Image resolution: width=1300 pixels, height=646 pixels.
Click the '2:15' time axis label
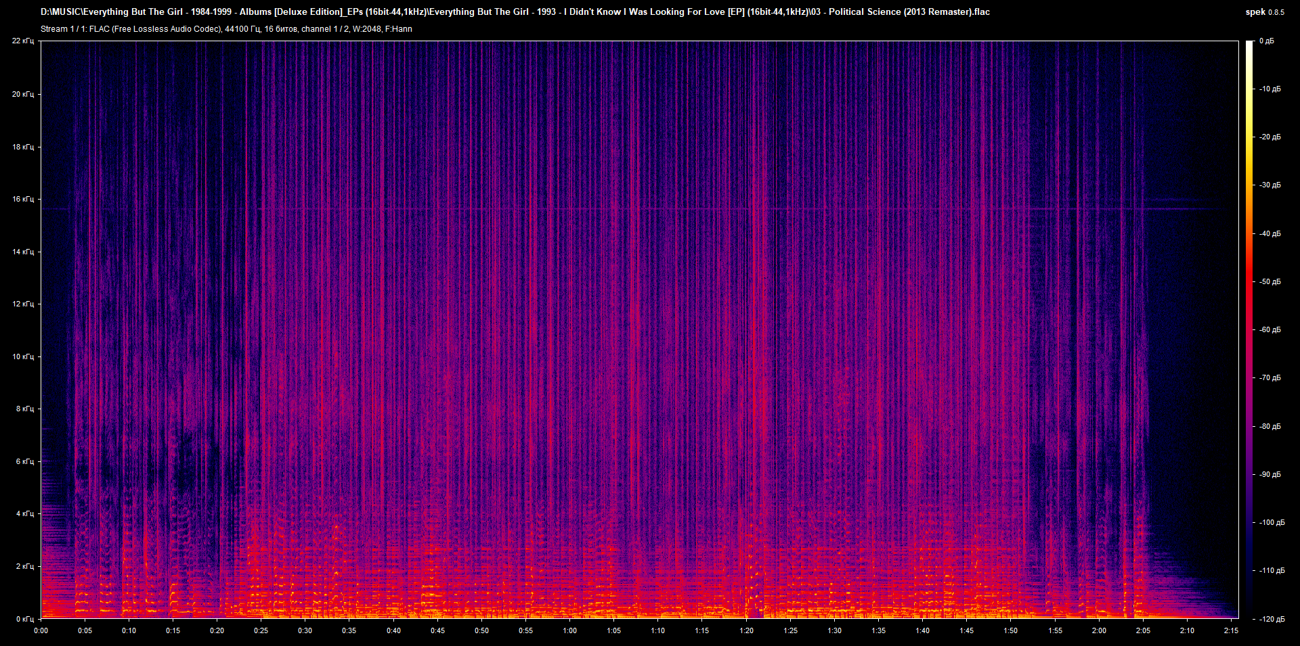[1232, 630]
